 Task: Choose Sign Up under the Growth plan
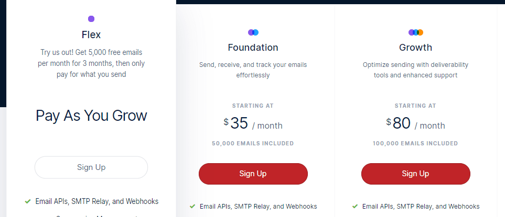(416, 174)
